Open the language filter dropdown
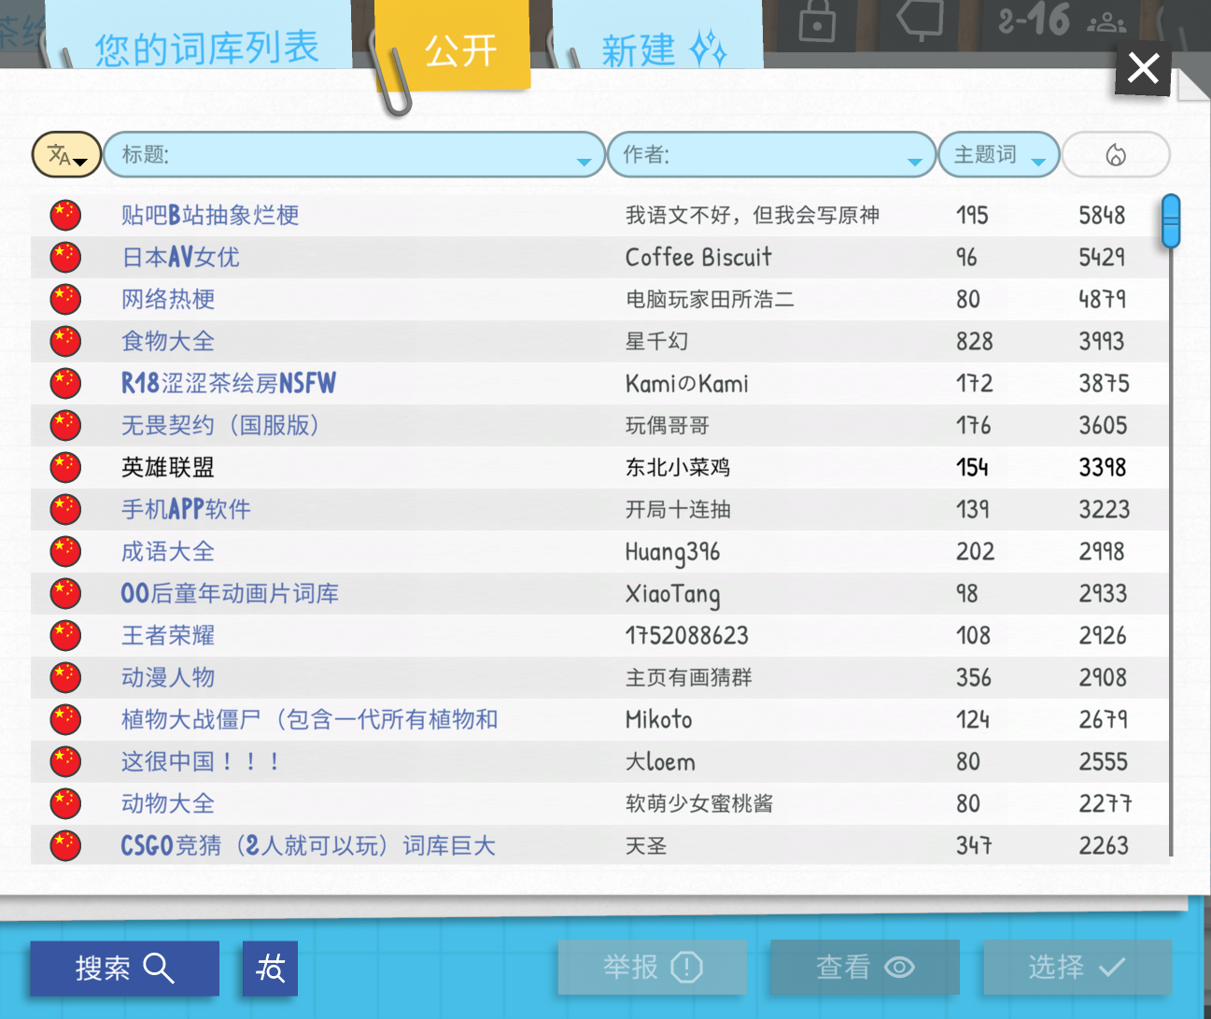 point(67,155)
